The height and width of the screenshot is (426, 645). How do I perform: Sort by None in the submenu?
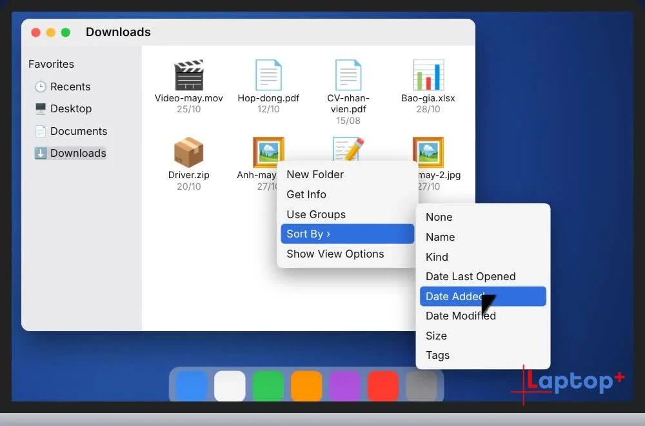coord(483,217)
